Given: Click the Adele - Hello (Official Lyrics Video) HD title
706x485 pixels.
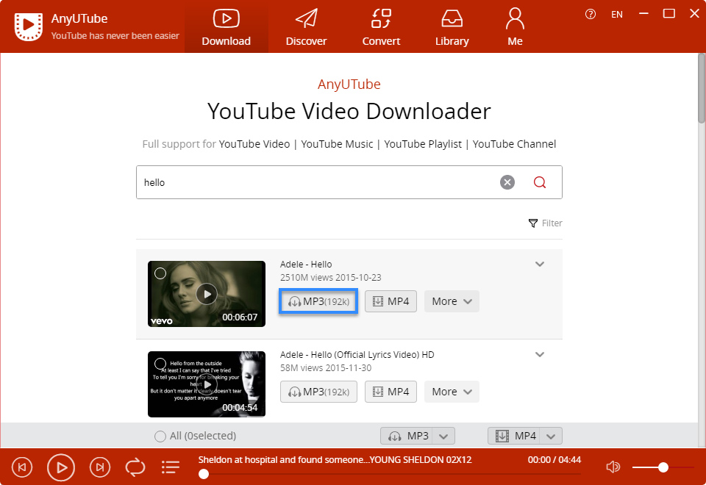Looking at the screenshot, I should [x=357, y=355].
